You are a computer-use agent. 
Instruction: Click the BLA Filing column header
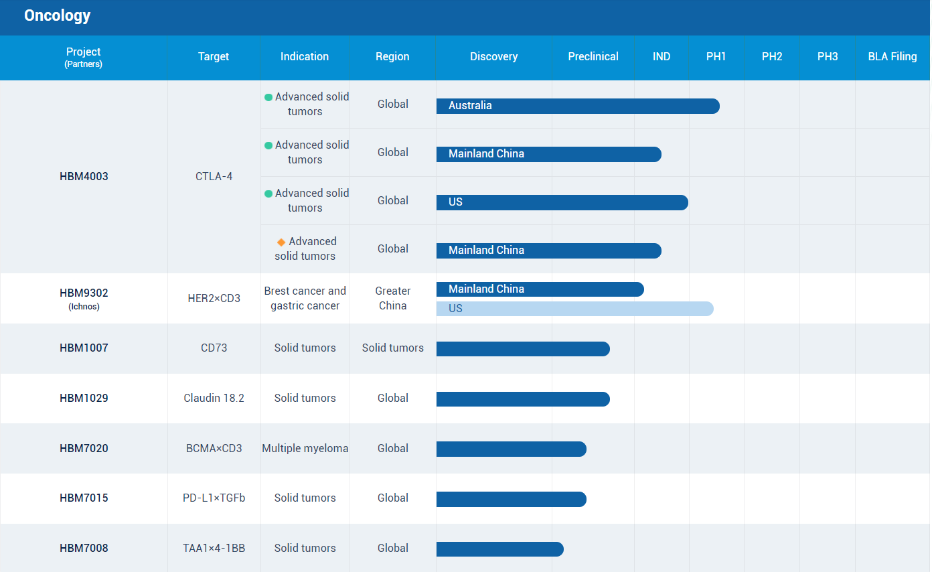892,57
